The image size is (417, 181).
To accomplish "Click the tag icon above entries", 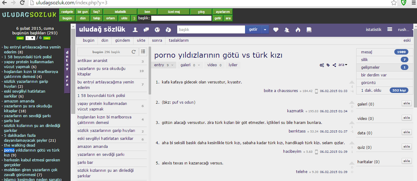I will (328, 65).
